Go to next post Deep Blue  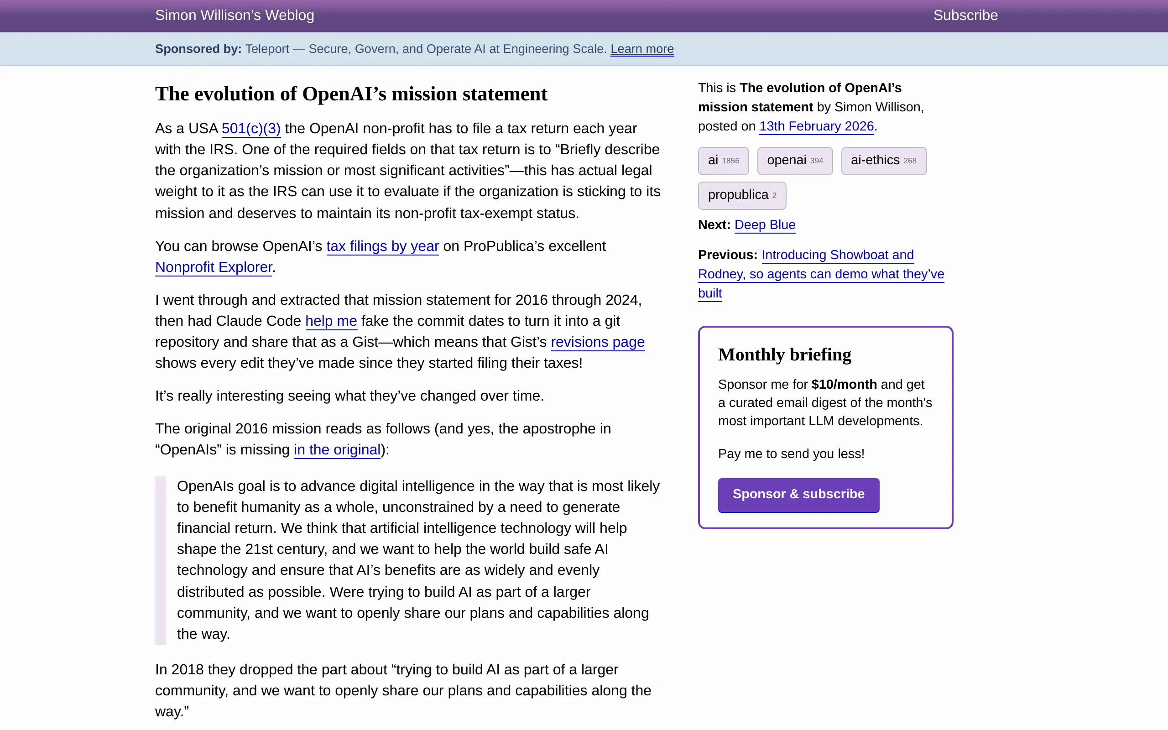(x=765, y=225)
